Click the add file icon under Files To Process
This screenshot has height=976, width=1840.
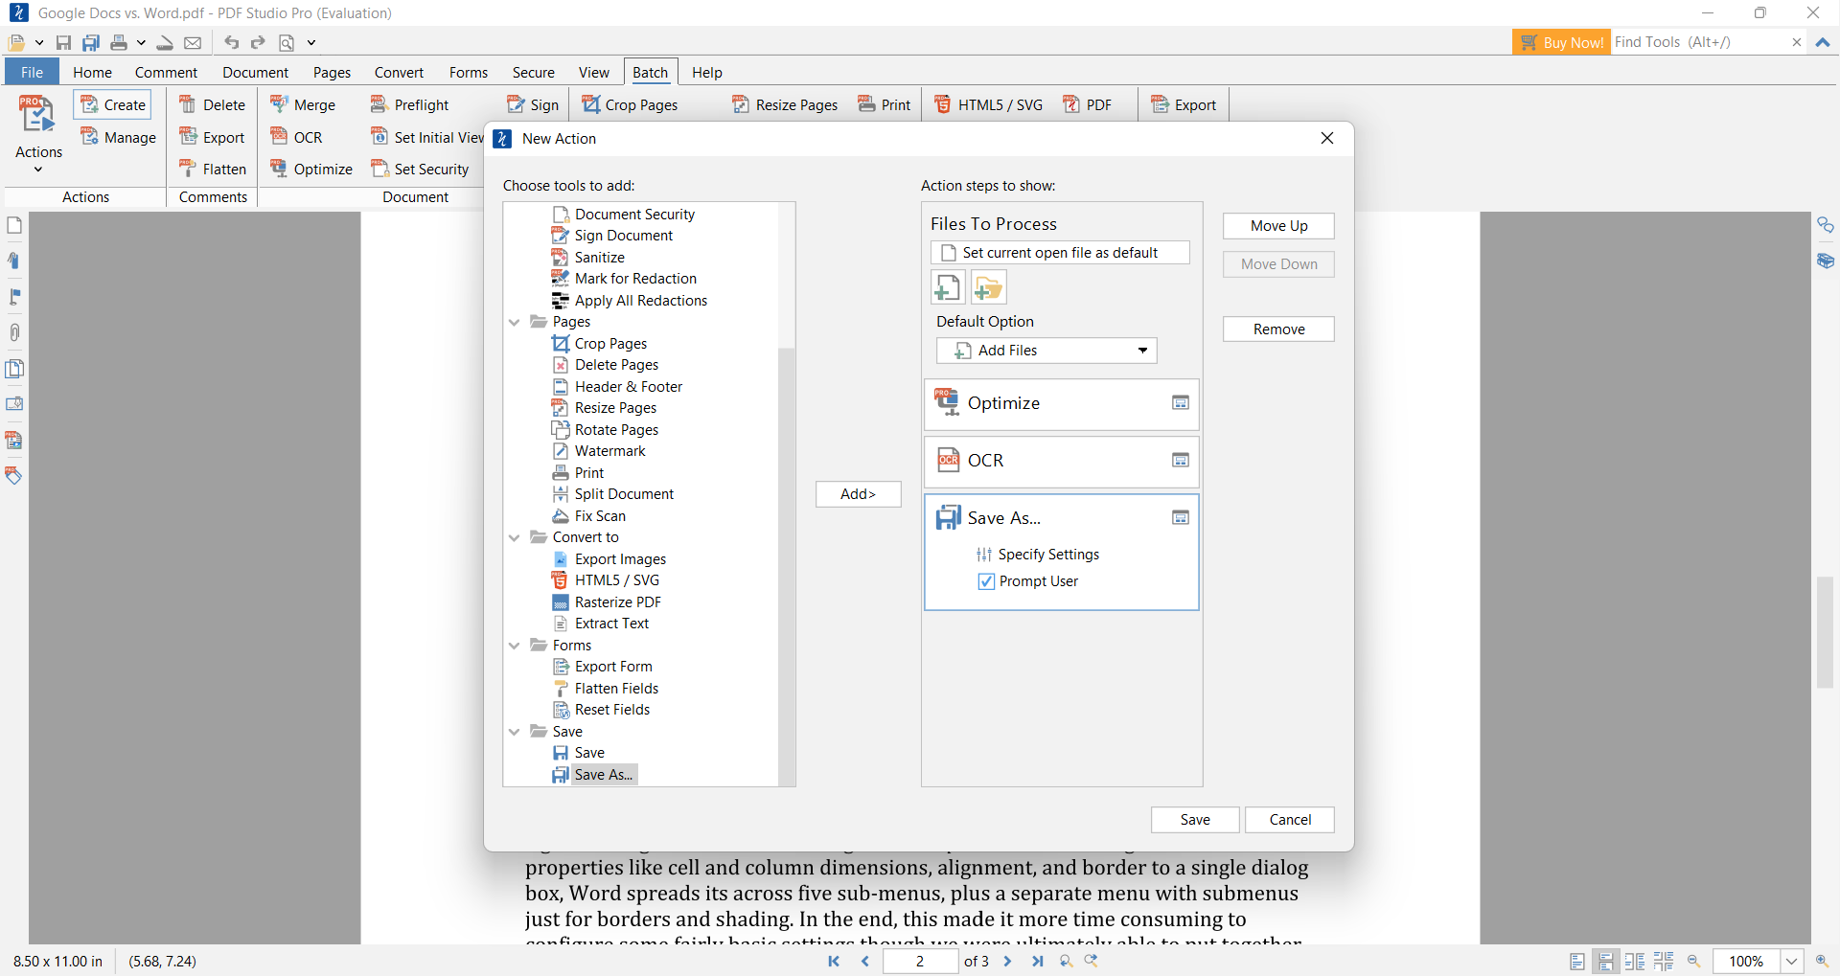click(x=947, y=287)
